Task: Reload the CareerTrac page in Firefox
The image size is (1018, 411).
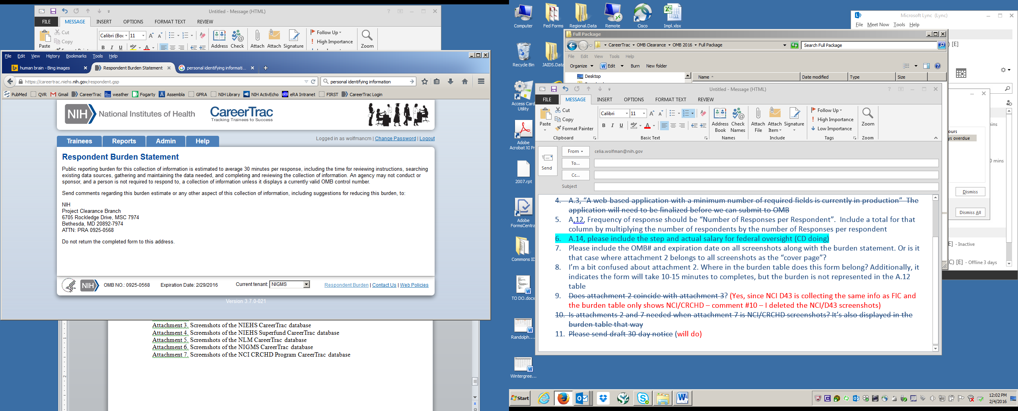Action: [x=313, y=81]
